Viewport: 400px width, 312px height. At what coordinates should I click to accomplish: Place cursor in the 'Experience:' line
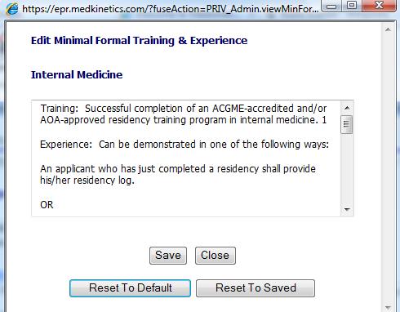coord(184,145)
